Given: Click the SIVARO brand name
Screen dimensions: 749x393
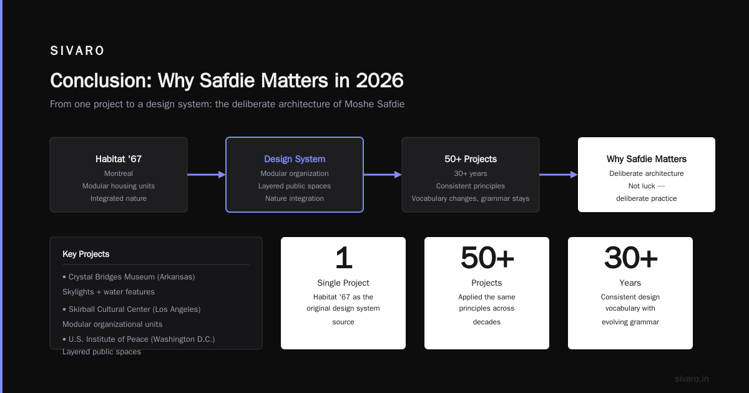Looking at the screenshot, I should [77, 51].
